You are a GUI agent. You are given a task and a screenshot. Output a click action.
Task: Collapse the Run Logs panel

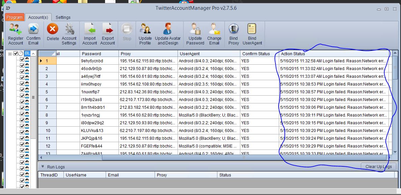[x=43, y=166]
